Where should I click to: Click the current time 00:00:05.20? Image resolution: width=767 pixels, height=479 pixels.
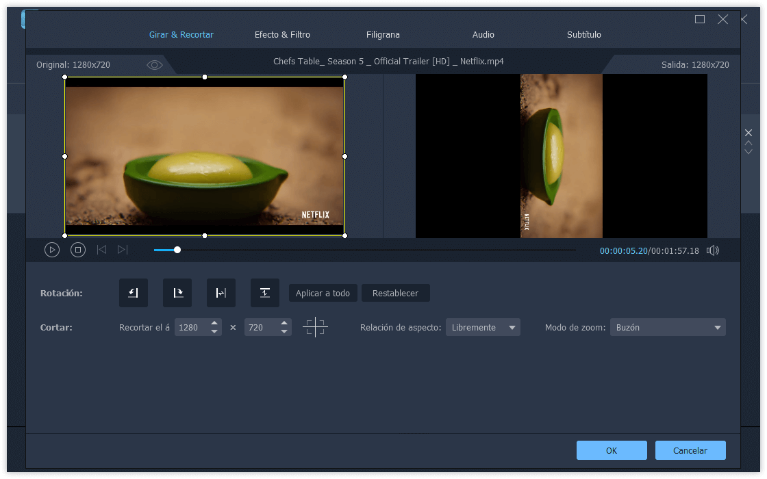pyautogui.click(x=624, y=250)
